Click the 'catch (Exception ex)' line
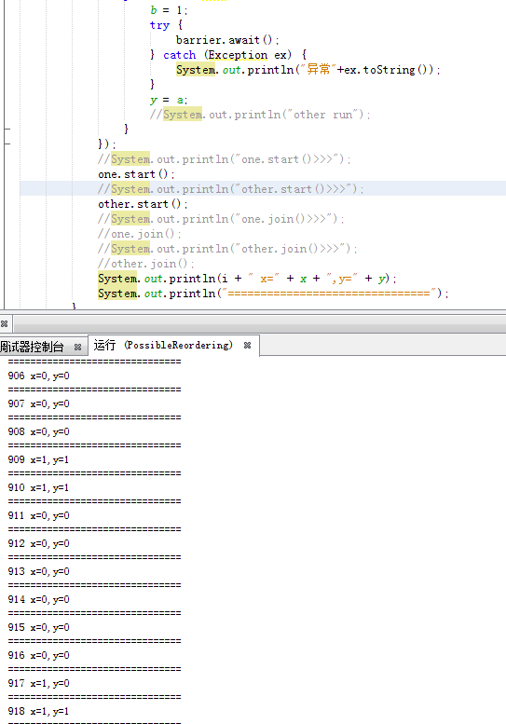 coord(228,55)
